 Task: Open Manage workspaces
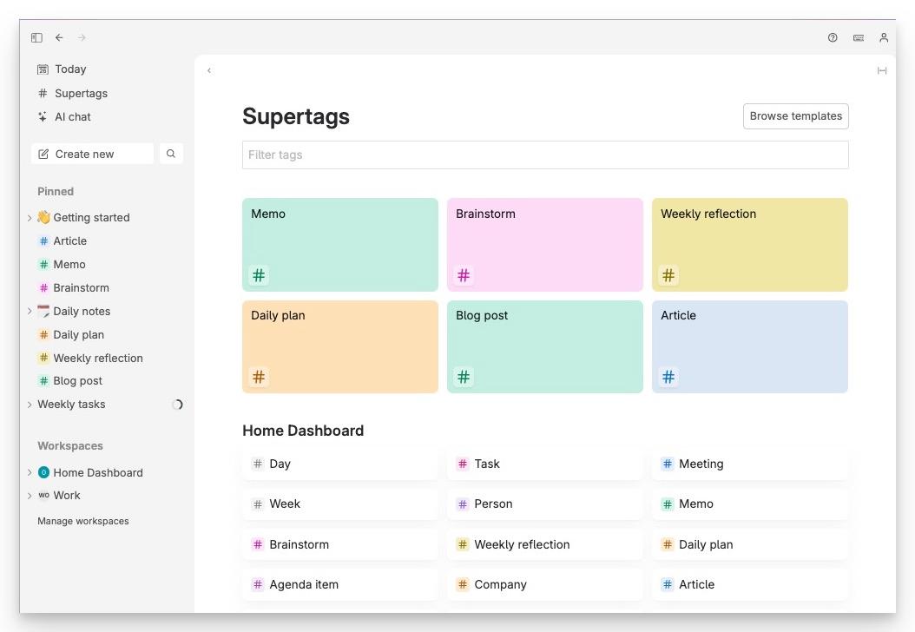[82, 521]
